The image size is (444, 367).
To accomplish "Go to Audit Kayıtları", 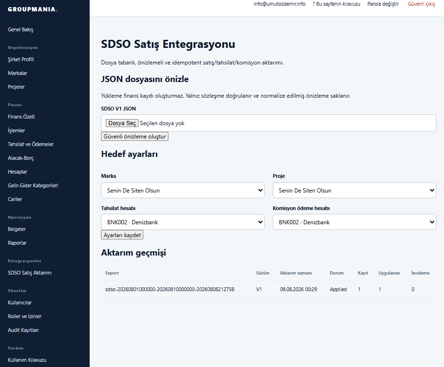I will 23,330.
